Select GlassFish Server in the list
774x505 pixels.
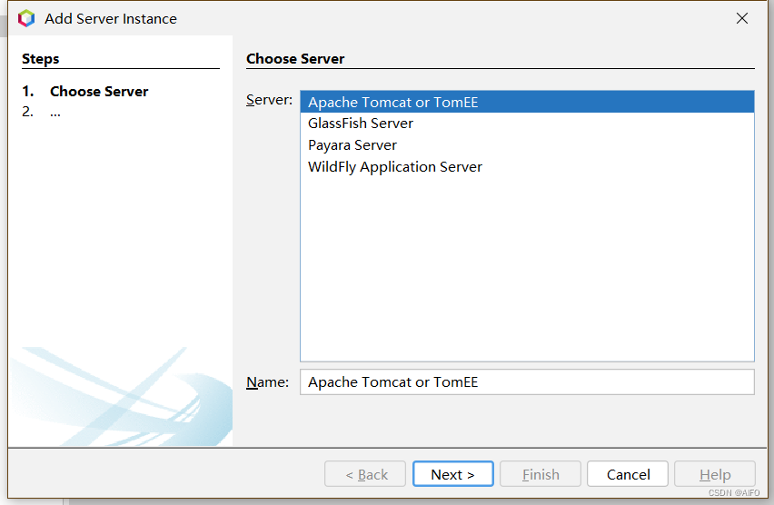pyautogui.click(x=527, y=124)
